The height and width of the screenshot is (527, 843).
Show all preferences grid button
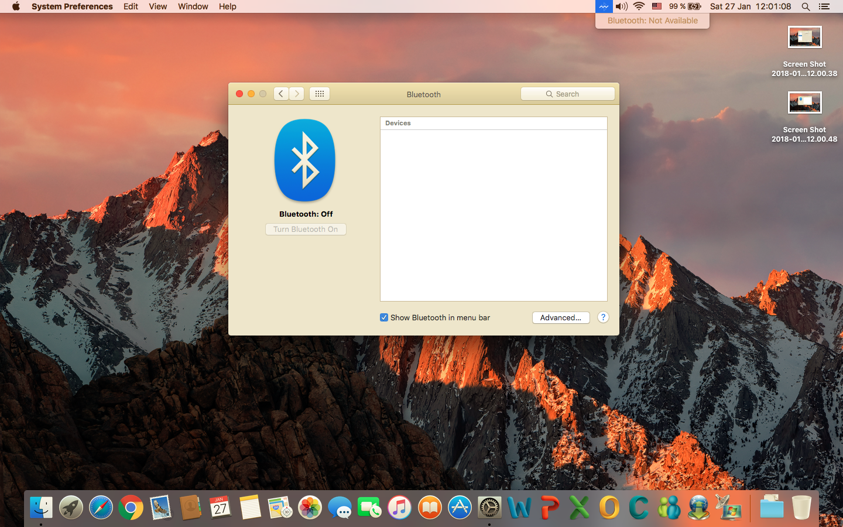tap(320, 94)
